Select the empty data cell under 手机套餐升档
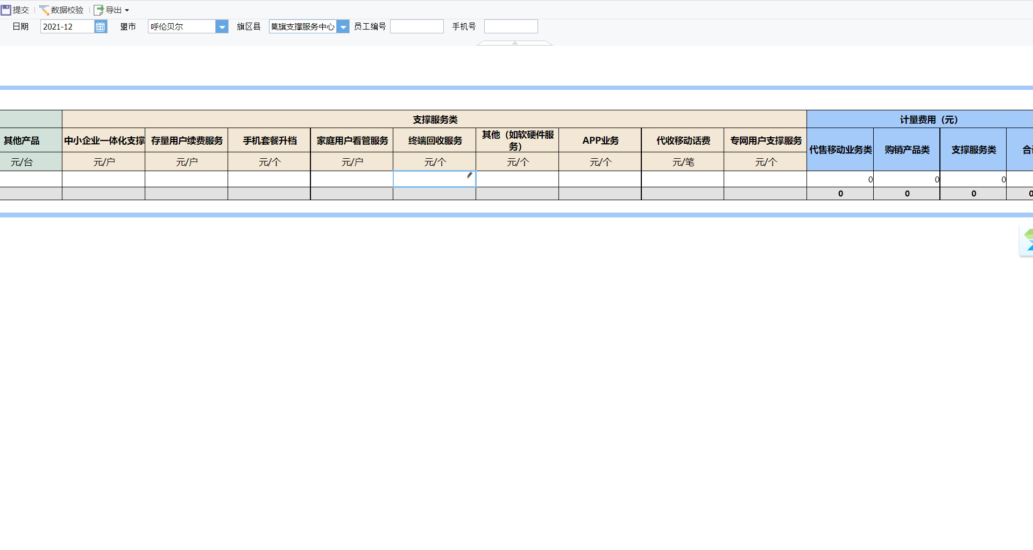1033x550 pixels. click(270, 179)
